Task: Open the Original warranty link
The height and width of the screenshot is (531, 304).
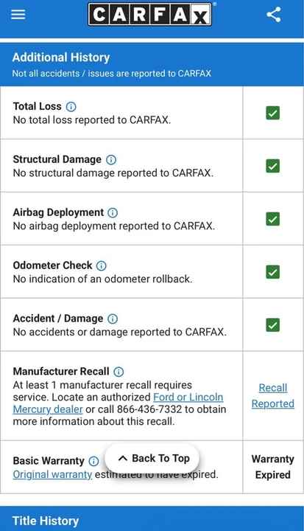Action: 52,474
